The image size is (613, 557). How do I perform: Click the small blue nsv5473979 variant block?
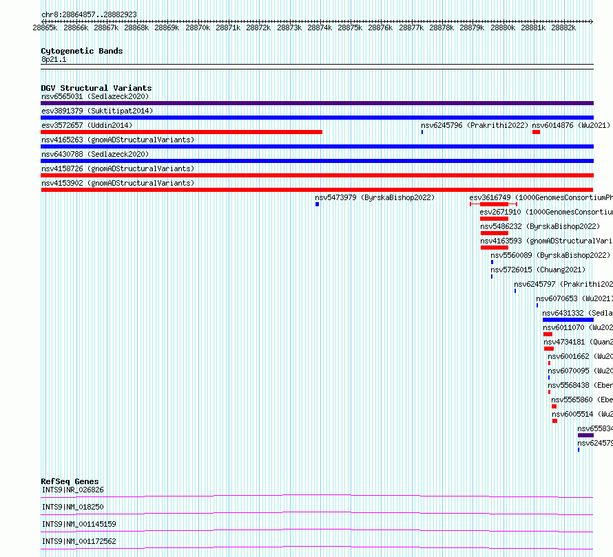(317, 204)
